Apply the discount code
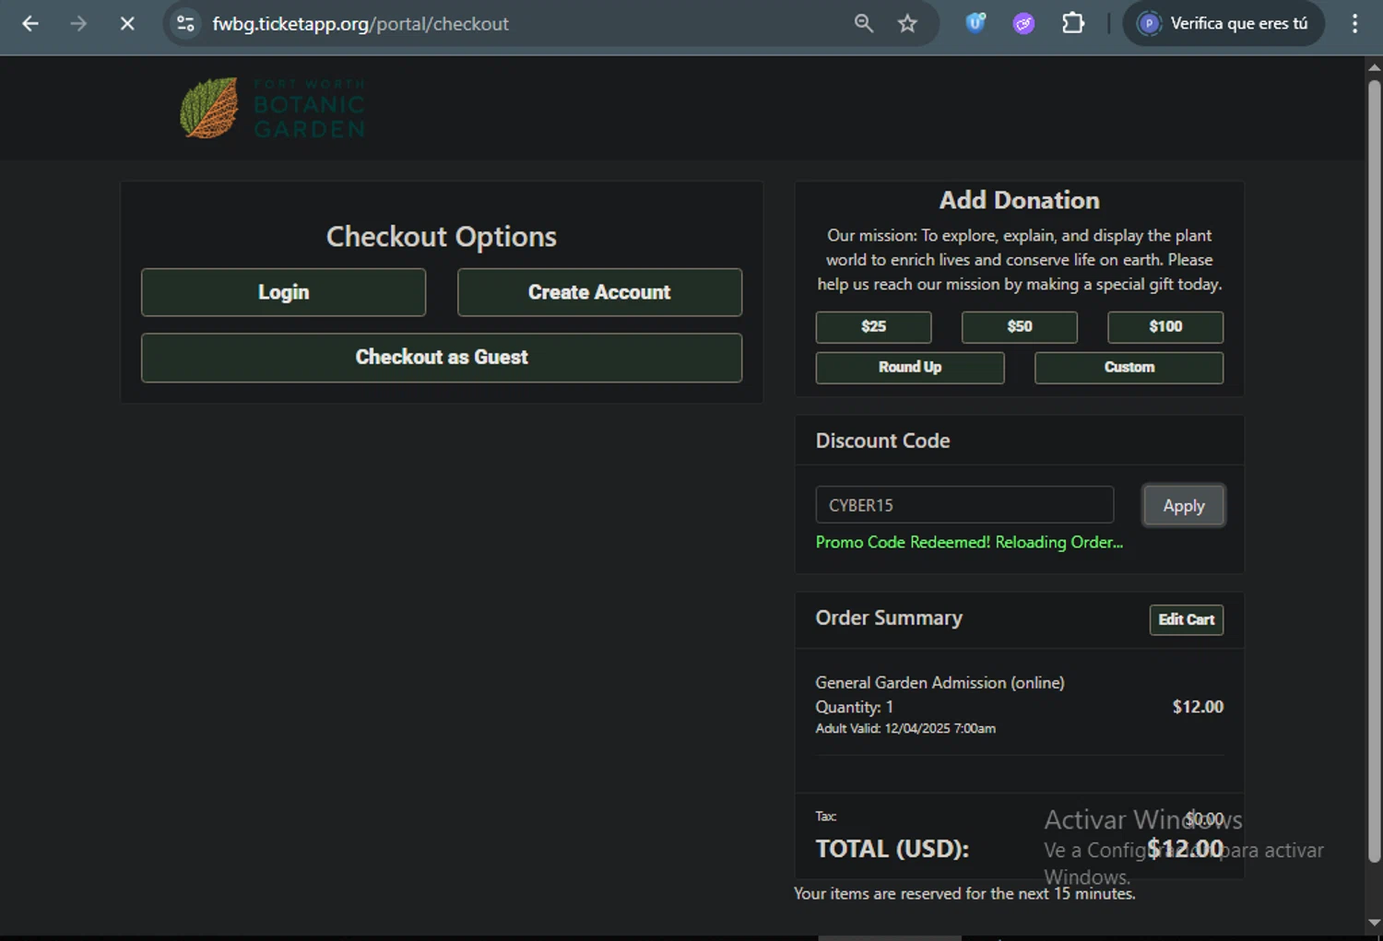 click(1184, 505)
